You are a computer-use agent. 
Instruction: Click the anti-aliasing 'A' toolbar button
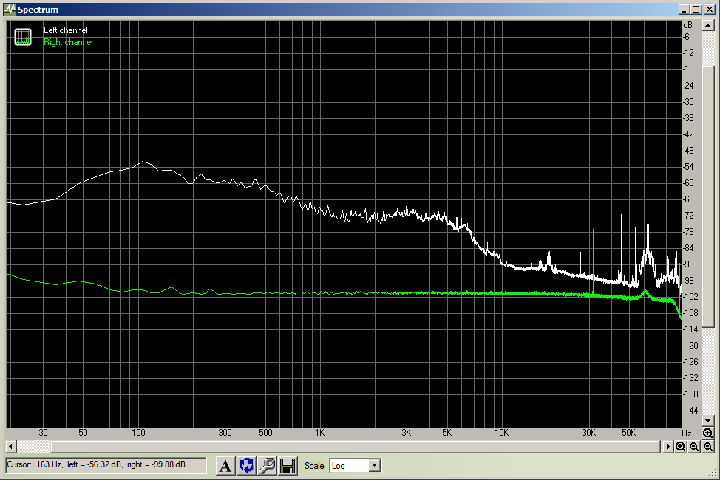click(x=225, y=466)
